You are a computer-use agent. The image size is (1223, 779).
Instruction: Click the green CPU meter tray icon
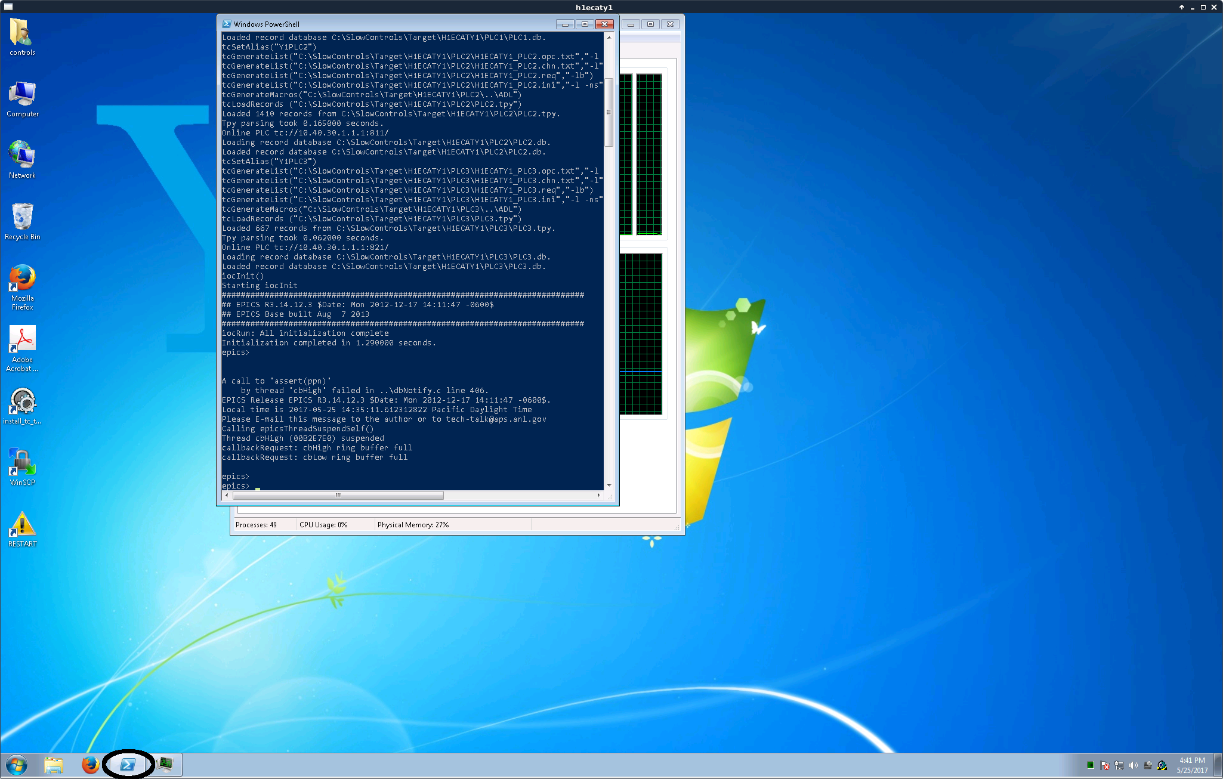pos(1091,765)
